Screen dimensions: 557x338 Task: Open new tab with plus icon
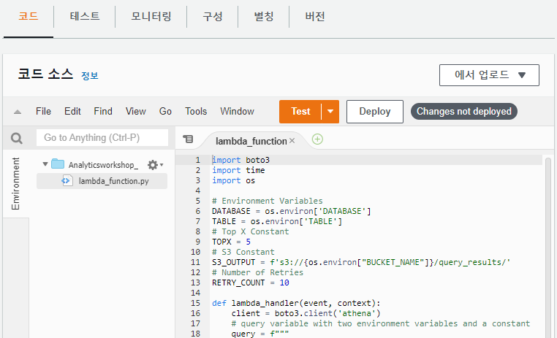click(317, 139)
